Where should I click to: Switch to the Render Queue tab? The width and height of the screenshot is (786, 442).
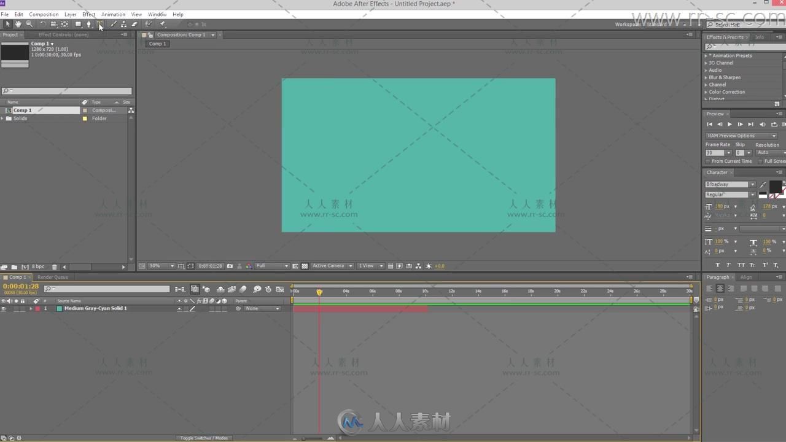(x=53, y=277)
